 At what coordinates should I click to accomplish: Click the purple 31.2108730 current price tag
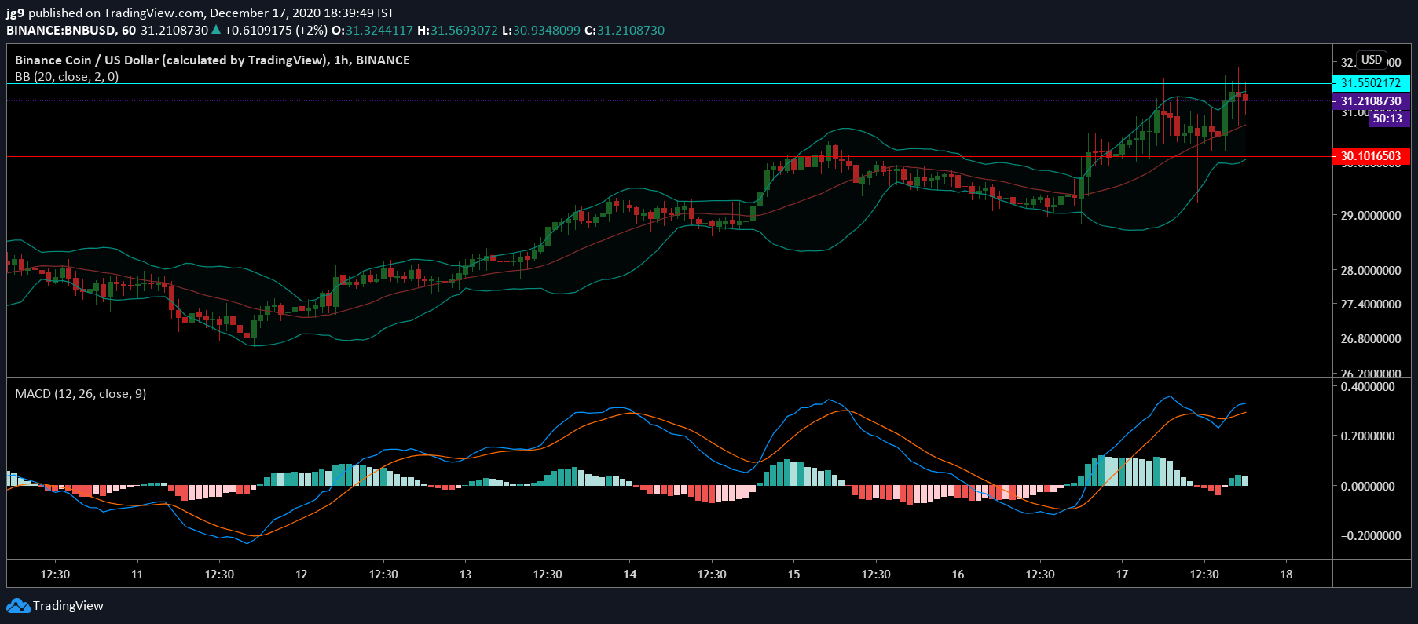point(1371,101)
